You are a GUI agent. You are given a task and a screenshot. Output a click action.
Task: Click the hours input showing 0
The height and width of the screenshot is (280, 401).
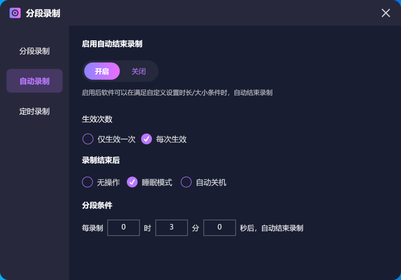pyautogui.click(x=123, y=227)
